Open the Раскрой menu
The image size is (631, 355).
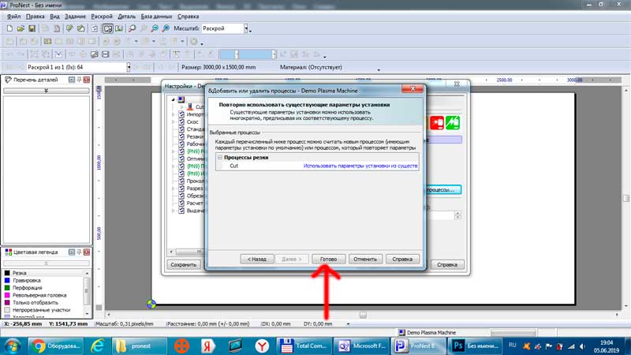point(102,17)
